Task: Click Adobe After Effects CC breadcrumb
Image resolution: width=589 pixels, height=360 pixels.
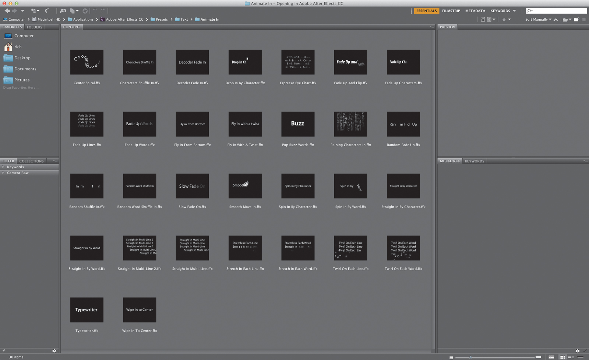Action: point(122,20)
